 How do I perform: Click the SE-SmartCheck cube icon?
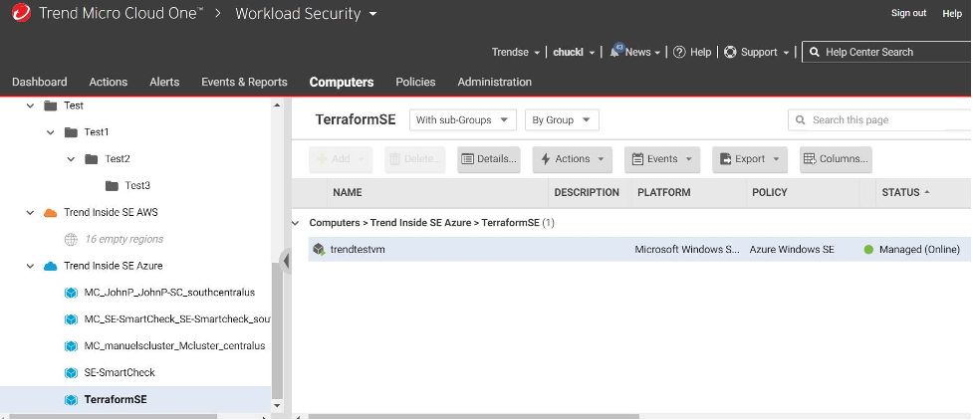pos(72,373)
